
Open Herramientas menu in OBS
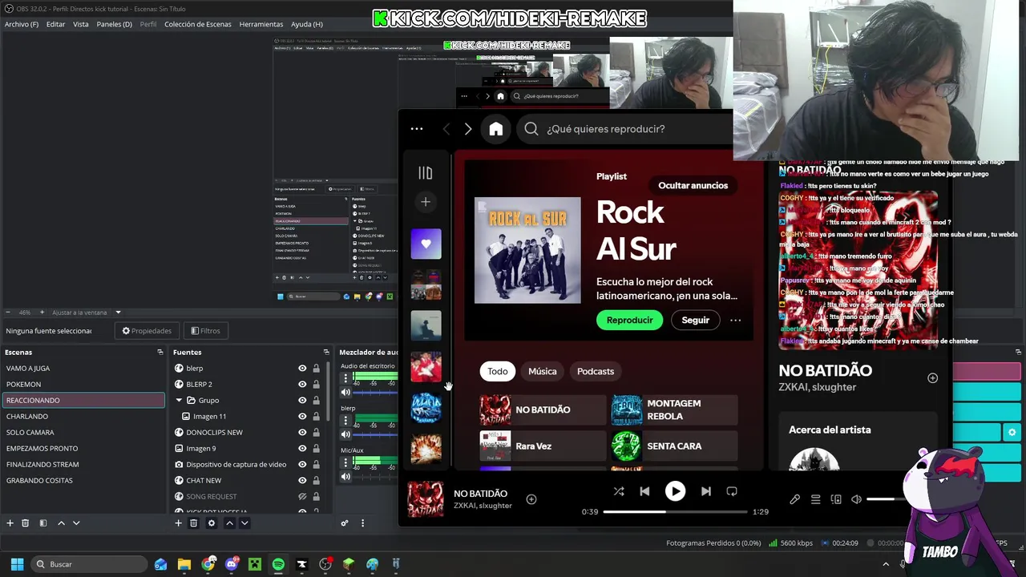click(x=261, y=24)
